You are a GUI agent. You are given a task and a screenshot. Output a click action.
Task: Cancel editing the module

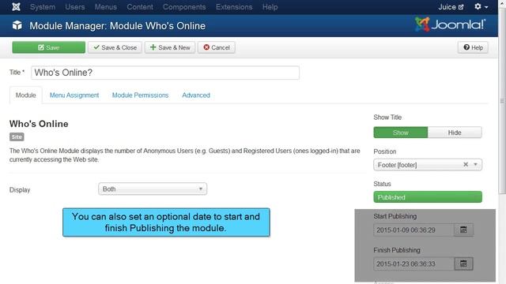click(217, 47)
